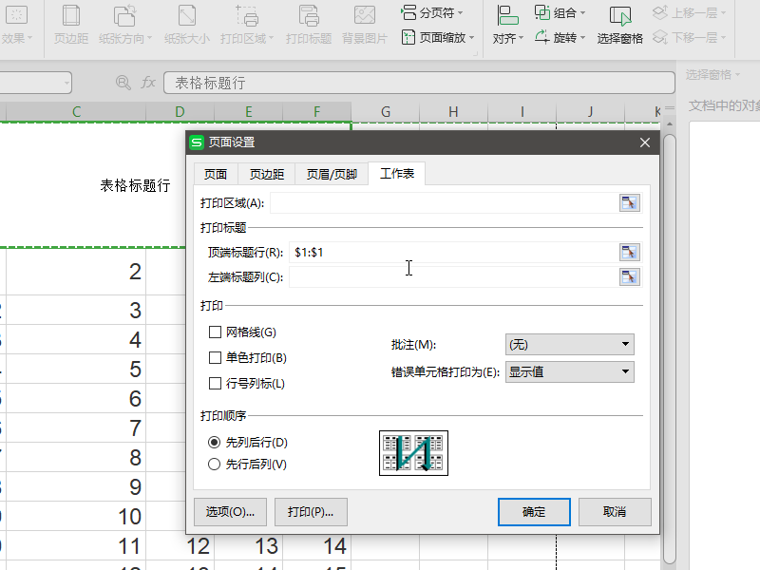The image size is (760, 570).
Task: Open the 对齐 align tool
Action: coord(507,25)
